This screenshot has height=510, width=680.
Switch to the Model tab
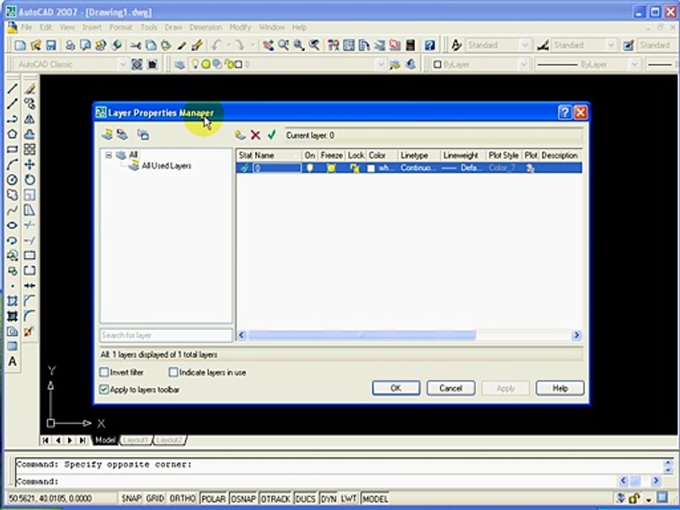coord(105,440)
